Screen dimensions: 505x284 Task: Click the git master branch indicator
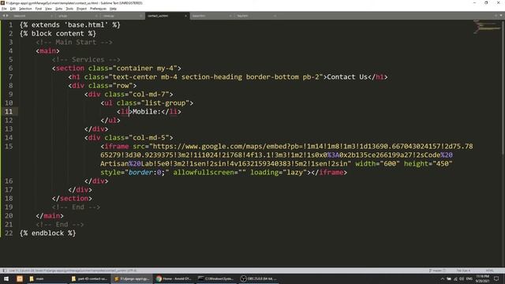437,271
